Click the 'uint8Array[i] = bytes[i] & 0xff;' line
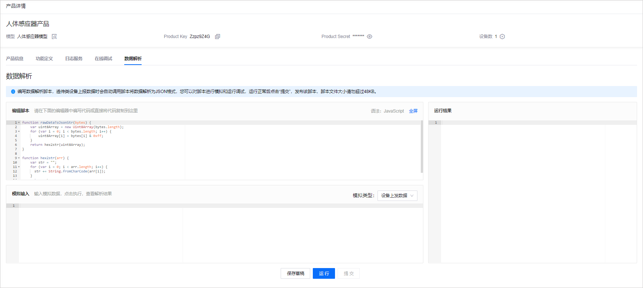The image size is (643, 288). click(x=71, y=136)
